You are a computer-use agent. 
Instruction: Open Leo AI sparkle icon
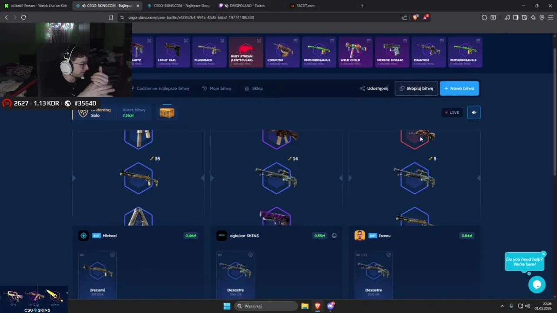coord(533,17)
